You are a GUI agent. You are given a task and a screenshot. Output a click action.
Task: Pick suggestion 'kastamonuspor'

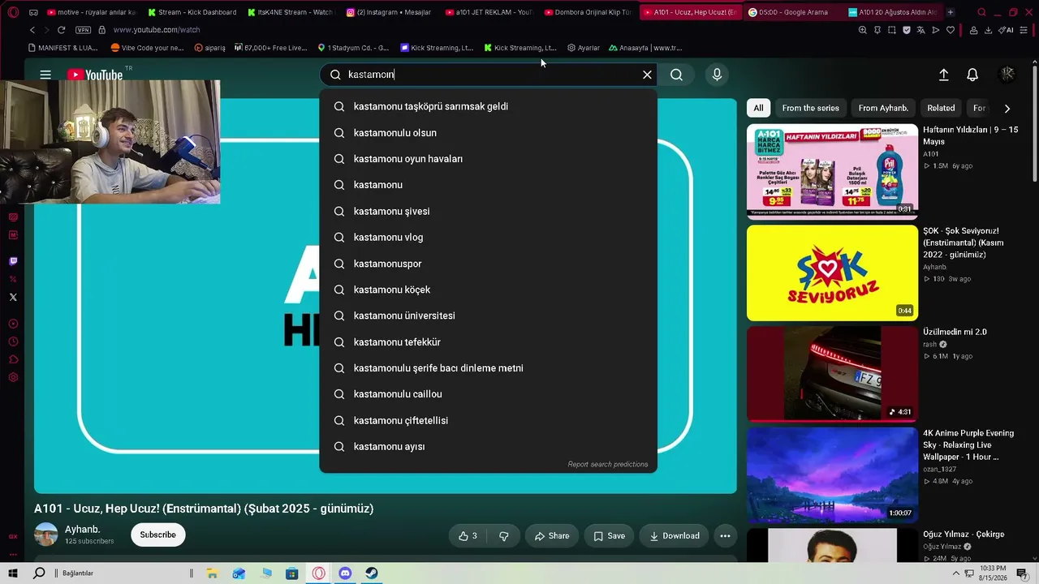pos(488,264)
